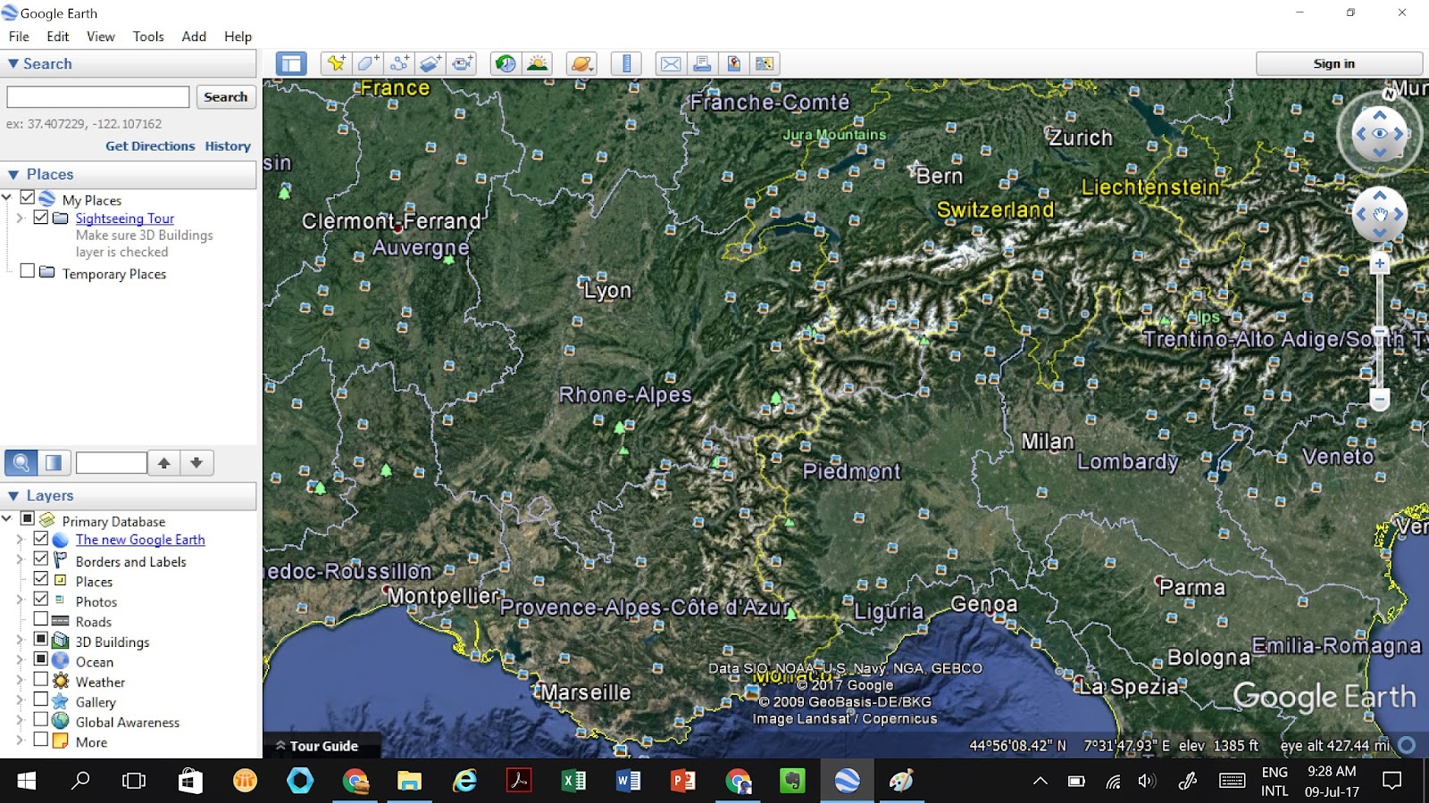Hide the sidebar using toolbar button

coord(291,63)
